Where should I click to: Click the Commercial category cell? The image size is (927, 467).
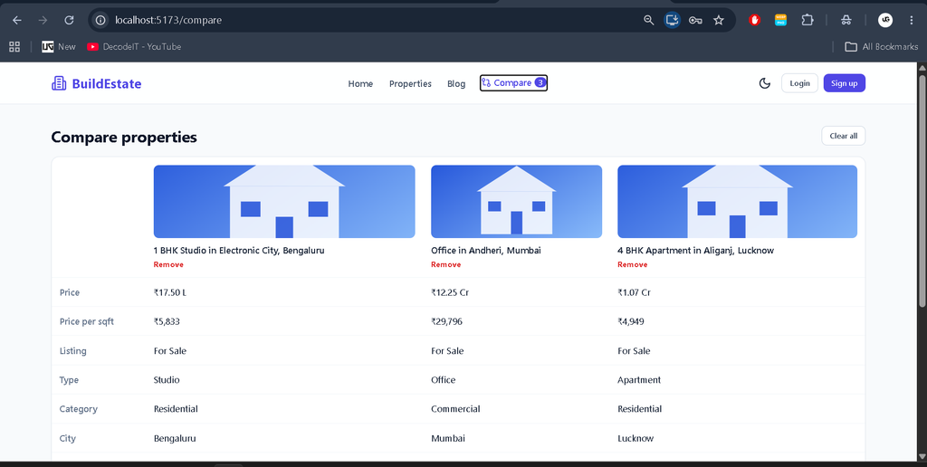coord(455,409)
